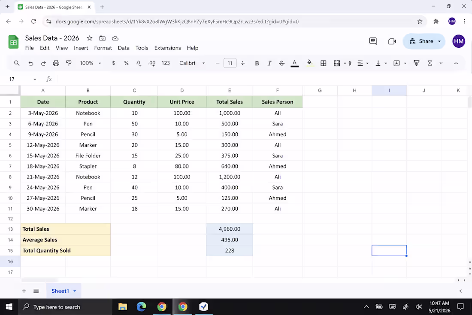Click the font size field
This screenshot has height=315, width=472.
pos(230,63)
